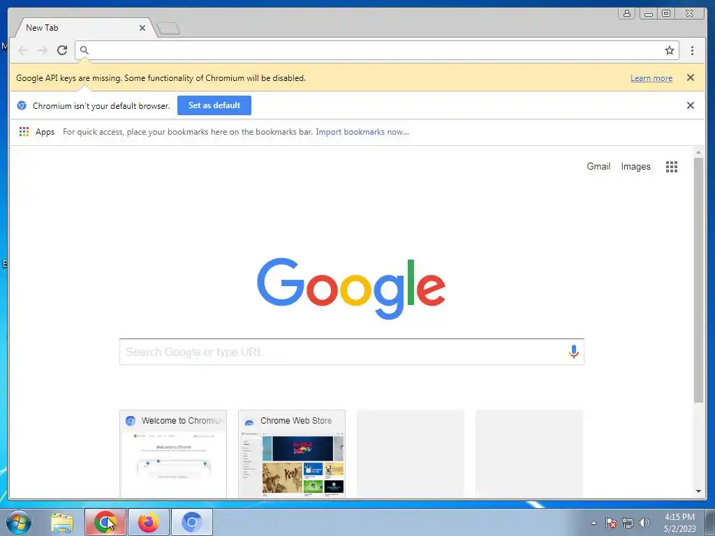The height and width of the screenshot is (536, 715).
Task: Click the Chromium taskbar icon
Action: point(191,522)
